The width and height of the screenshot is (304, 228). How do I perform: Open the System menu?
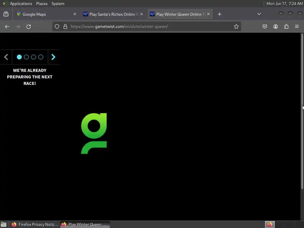click(x=58, y=4)
